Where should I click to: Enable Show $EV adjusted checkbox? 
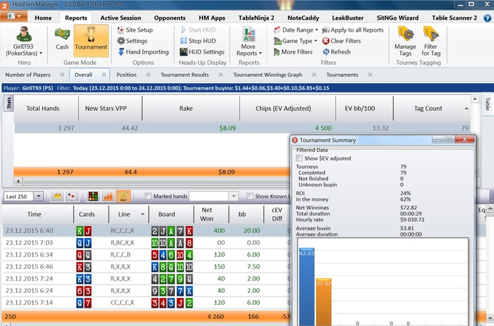(x=299, y=158)
